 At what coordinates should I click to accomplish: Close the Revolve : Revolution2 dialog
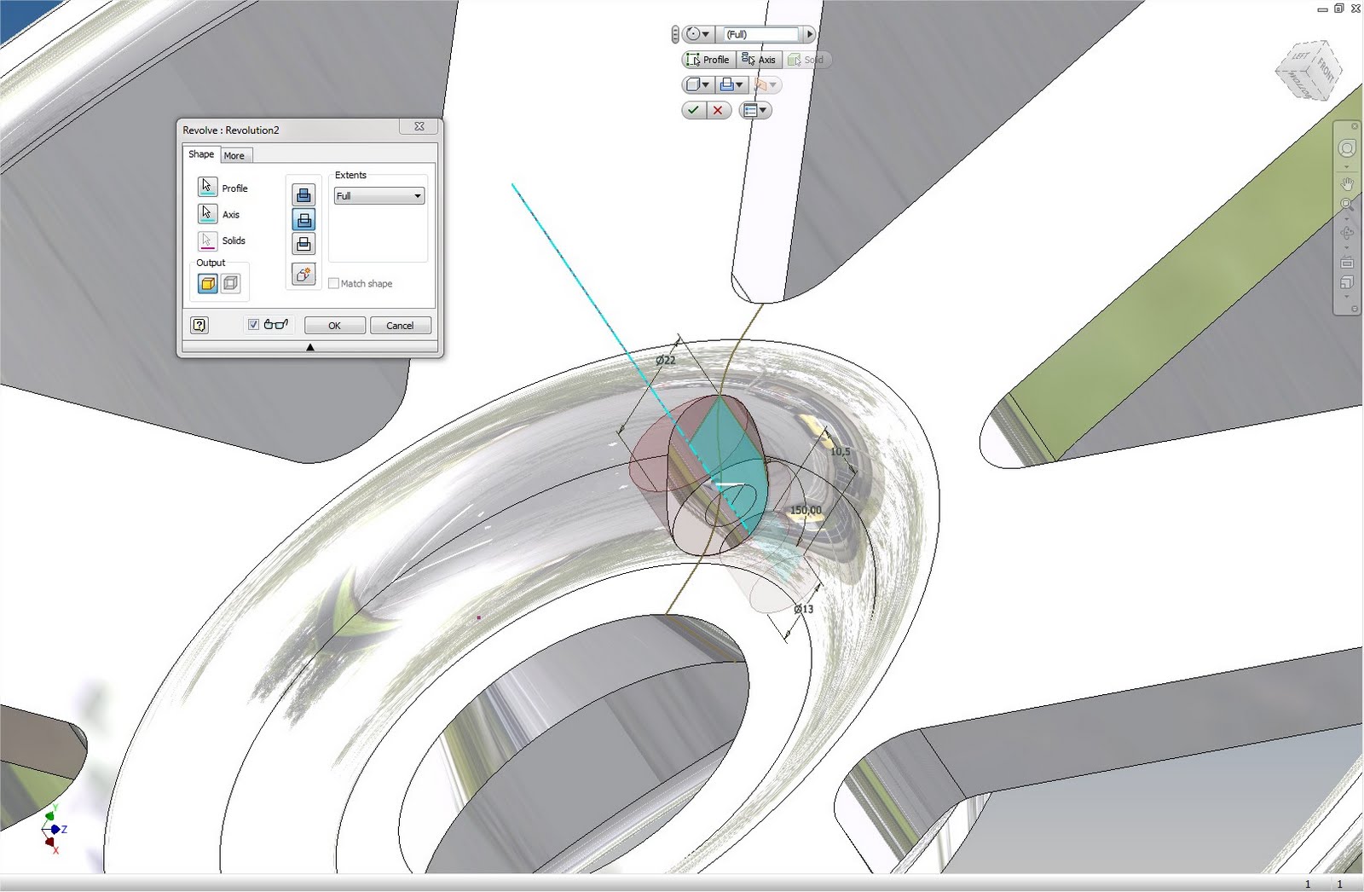click(419, 126)
